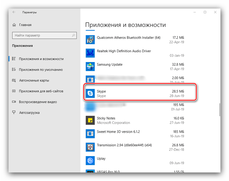Select the Skype entry in the list
The image size is (229, 181).
pyautogui.click(x=140, y=94)
